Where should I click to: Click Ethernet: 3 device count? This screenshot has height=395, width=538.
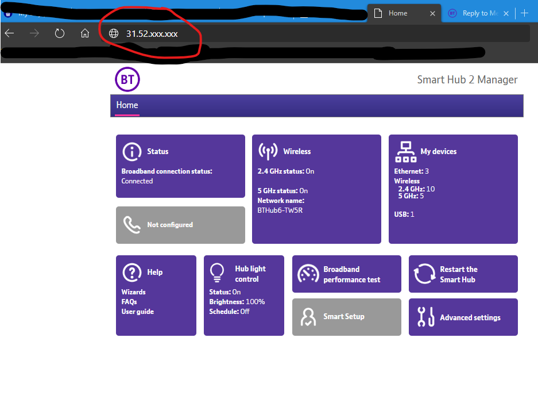click(x=411, y=171)
